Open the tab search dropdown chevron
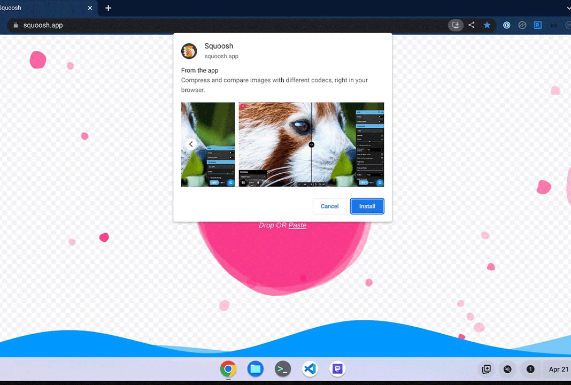This screenshot has width=571, height=385. tap(568, 8)
